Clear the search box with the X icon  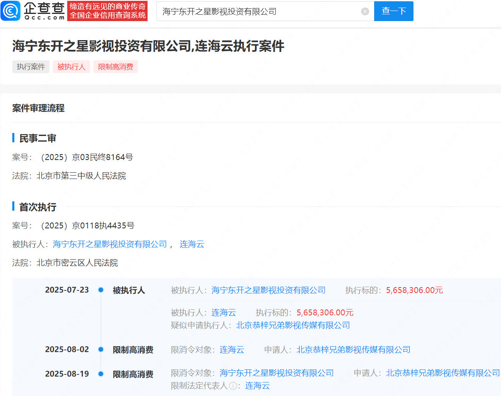pos(365,11)
